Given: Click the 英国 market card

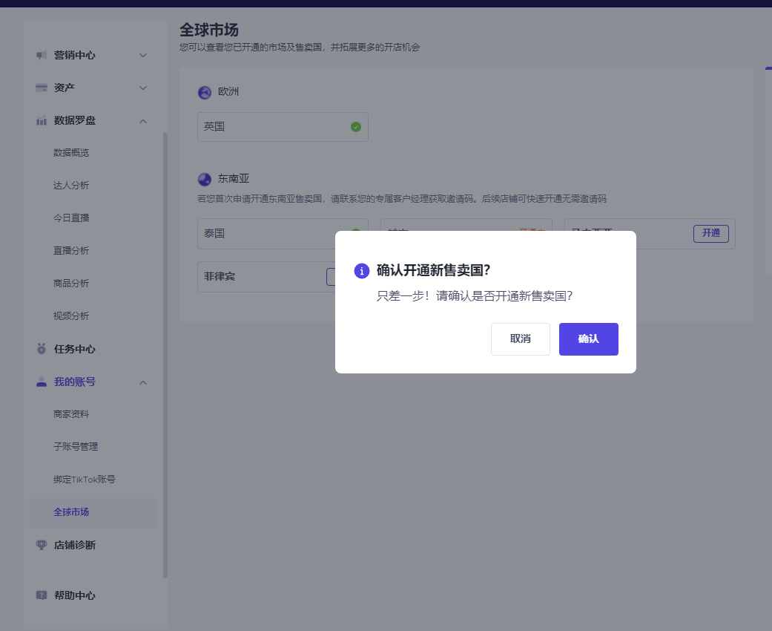Looking at the screenshot, I should click(x=283, y=127).
